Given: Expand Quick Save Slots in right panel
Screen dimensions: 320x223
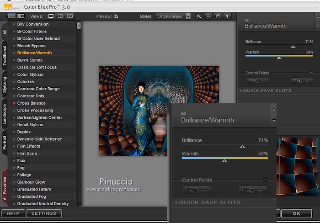Looking at the screenshot, I should pyautogui.click(x=267, y=90).
